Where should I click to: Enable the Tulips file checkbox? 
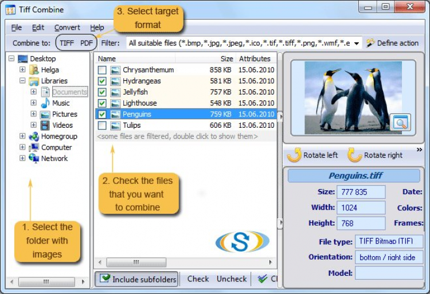(102, 126)
